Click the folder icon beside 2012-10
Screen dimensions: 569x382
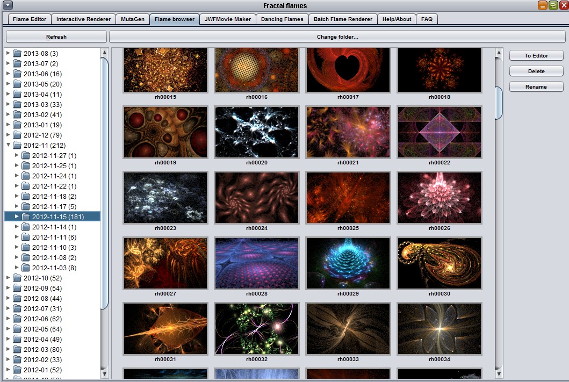tap(17, 278)
